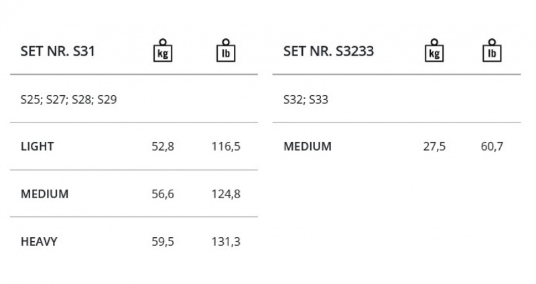Viewport: 536px width, 284px height.
Task: Select the SET NR. S31 table heading
Action: (58, 51)
